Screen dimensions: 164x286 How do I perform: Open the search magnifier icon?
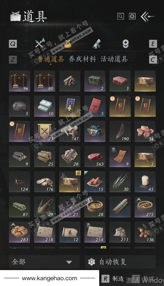(120, 17)
